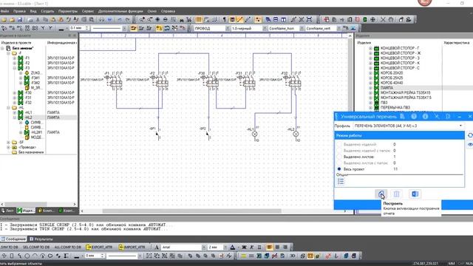
Task: Click the undo arrow in main toolbar
Action: [120, 20]
